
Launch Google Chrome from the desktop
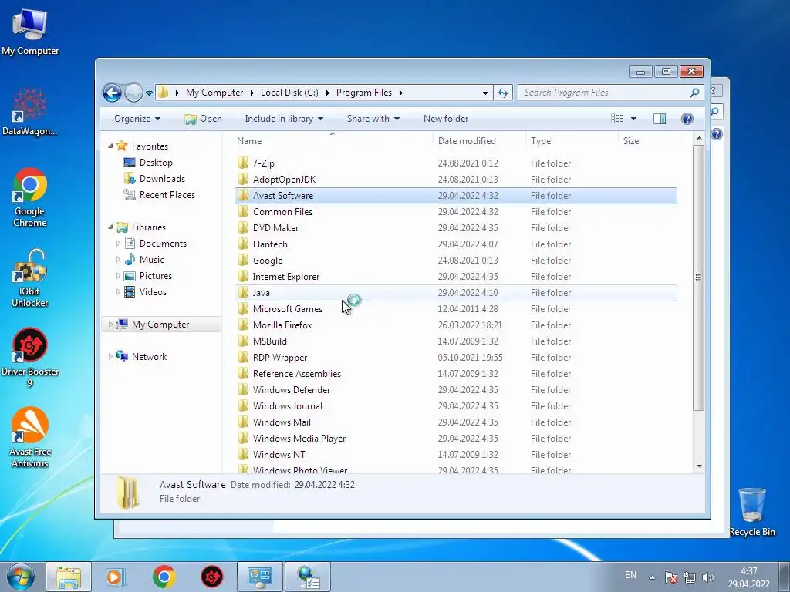30,197
